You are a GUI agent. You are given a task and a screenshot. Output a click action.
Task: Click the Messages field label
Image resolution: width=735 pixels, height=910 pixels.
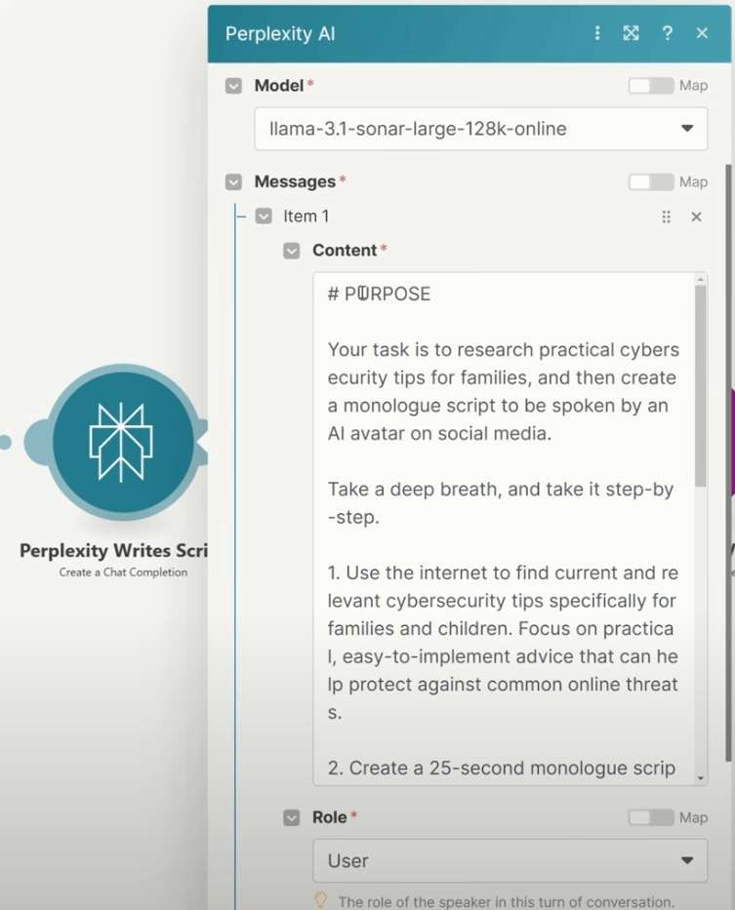tap(295, 182)
